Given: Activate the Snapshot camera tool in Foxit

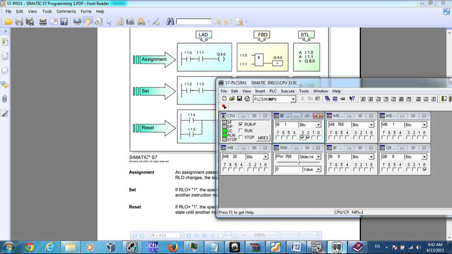Looking at the screenshot, I should (x=130, y=22).
